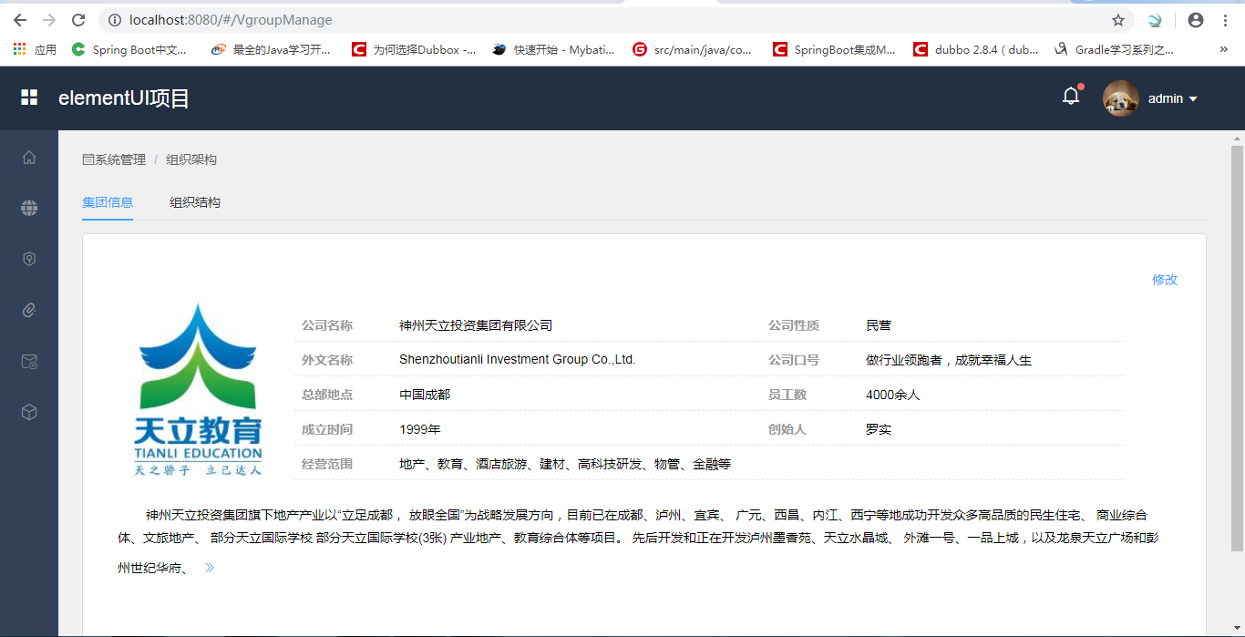This screenshot has width=1245, height=637.
Task: Open the notification bell
Action: [1071, 96]
